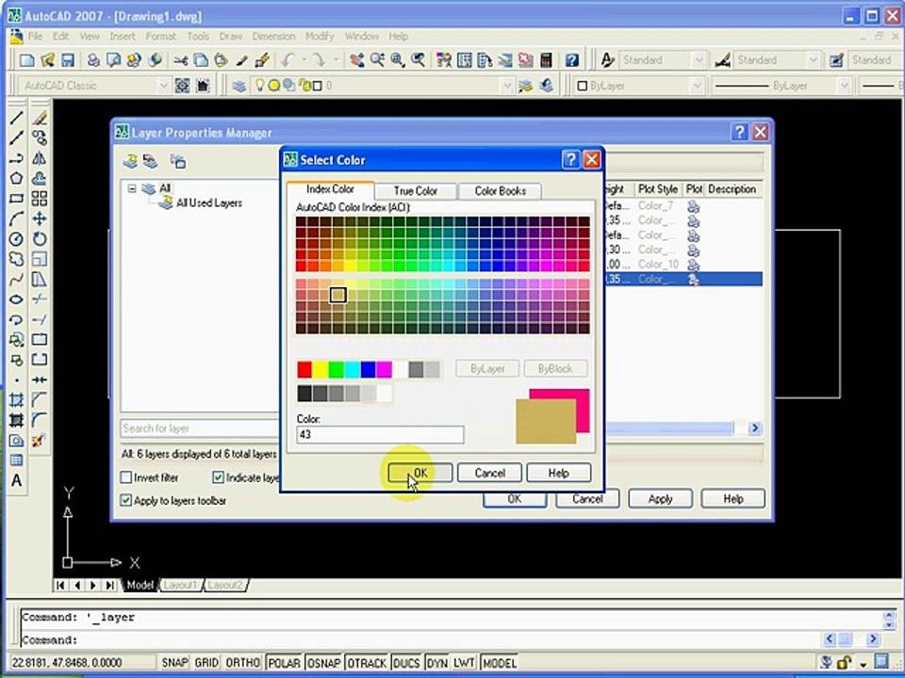The width and height of the screenshot is (905, 678).
Task: Toggle OSNAP in status bar
Action: pyautogui.click(x=323, y=662)
